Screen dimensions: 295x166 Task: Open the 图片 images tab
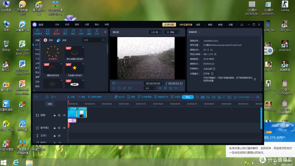coord(65,32)
